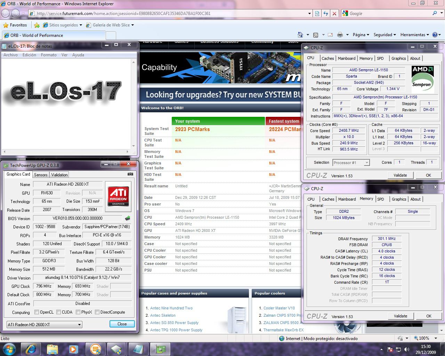445x356 pixels.
Task: Open Action Center flag in tray
Action: click(390, 349)
